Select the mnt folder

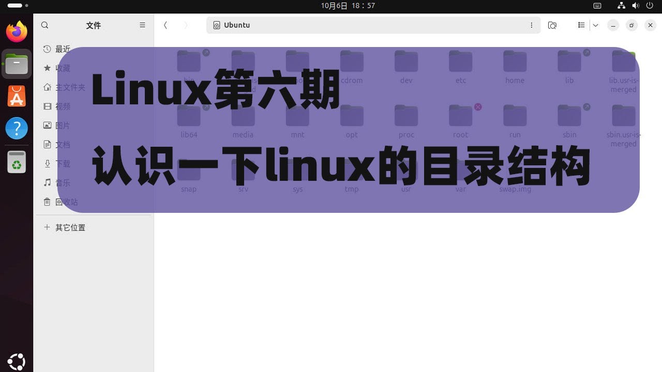(297, 122)
